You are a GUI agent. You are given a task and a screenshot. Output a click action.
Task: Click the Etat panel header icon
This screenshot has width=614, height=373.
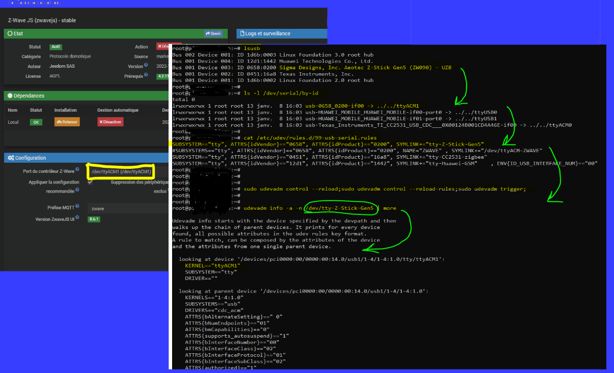(10, 33)
